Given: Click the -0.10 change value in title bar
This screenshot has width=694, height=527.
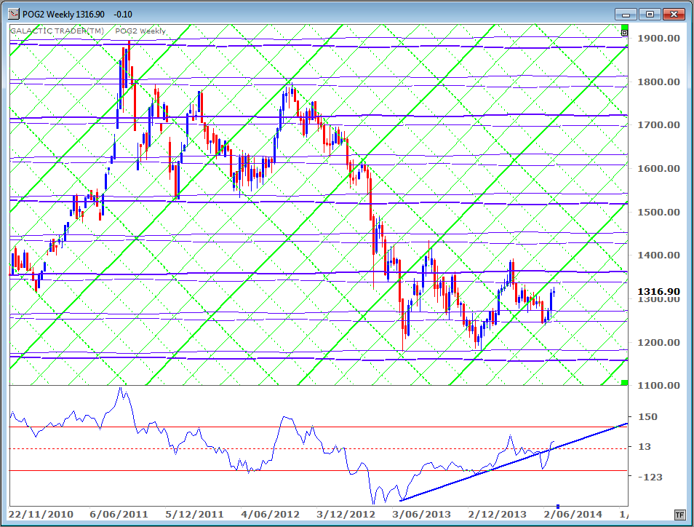Looking at the screenshot, I should pos(123,15).
